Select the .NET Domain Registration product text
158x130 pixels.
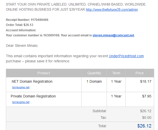pos(31,81)
